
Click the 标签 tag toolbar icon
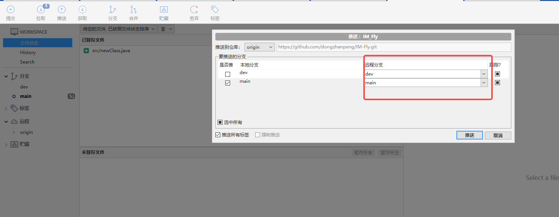coord(215,10)
